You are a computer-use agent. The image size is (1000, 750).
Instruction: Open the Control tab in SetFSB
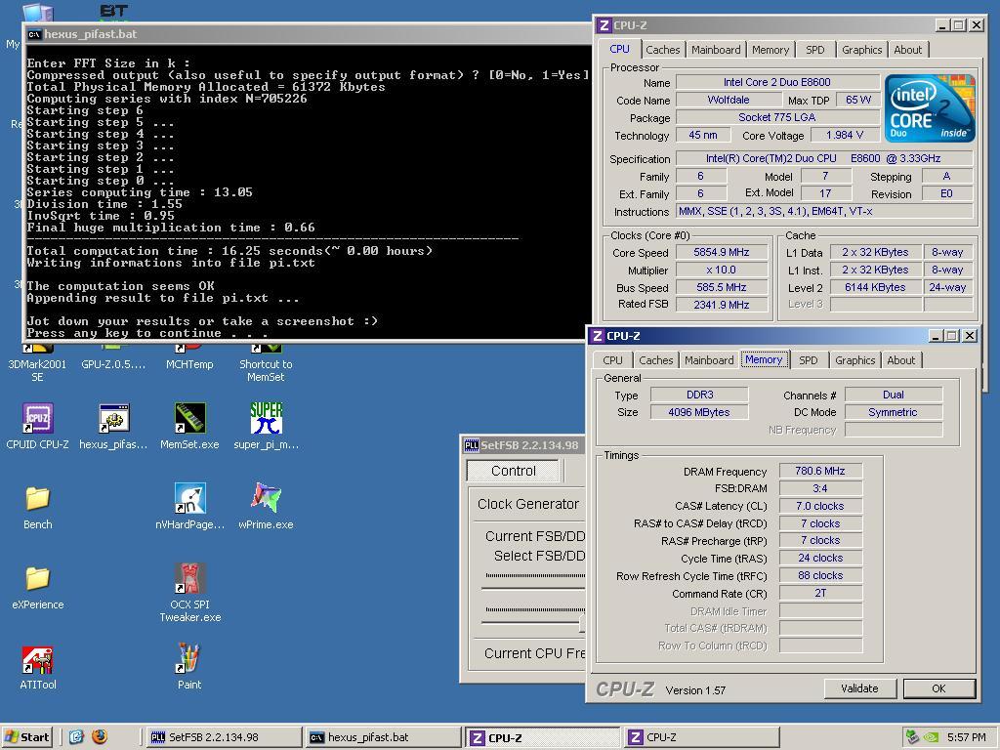514,471
